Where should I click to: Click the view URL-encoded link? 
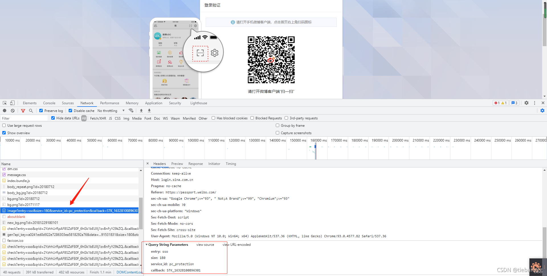click(x=237, y=245)
